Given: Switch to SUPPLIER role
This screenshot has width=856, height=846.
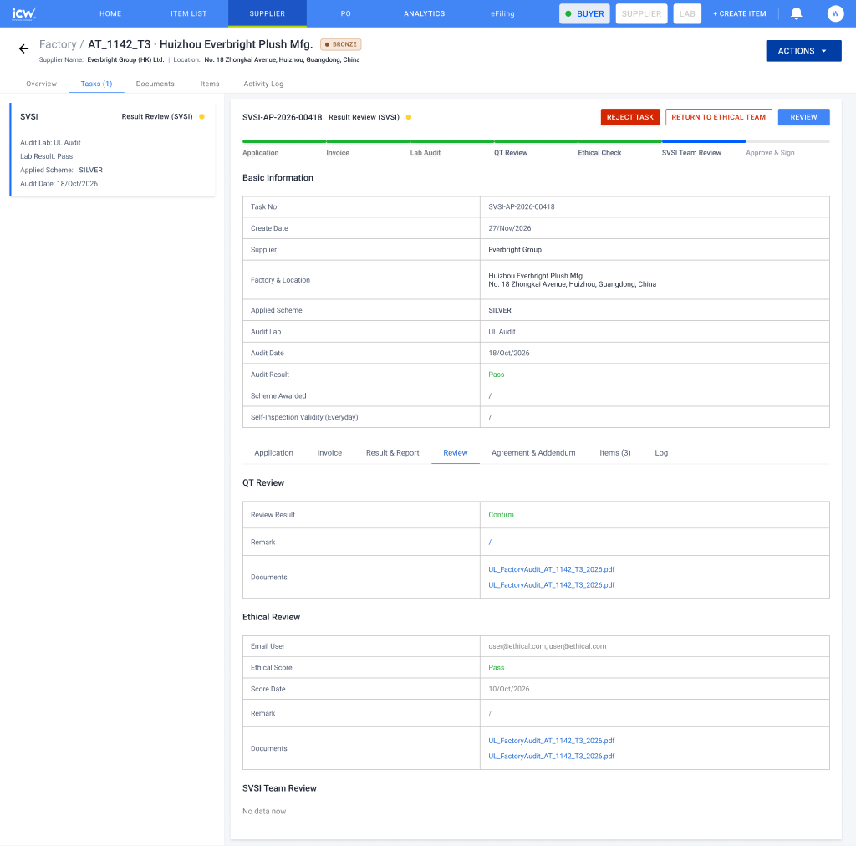Looking at the screenshot, I should [x=641, y=13].
